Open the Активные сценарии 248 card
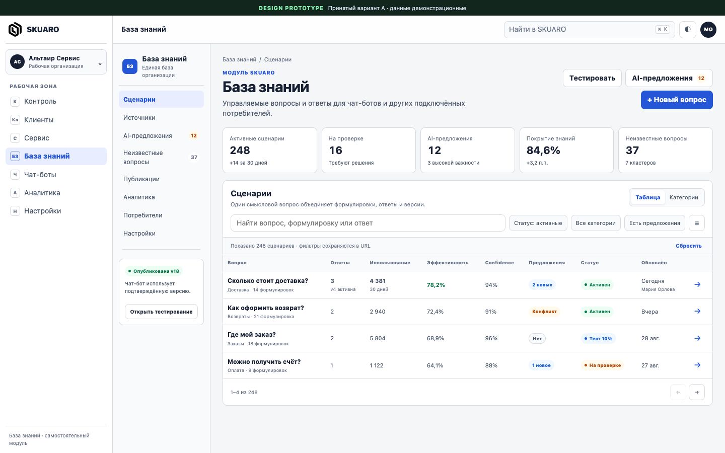The height and width of the screenshot is (453, 725). (x=270, y=150)
